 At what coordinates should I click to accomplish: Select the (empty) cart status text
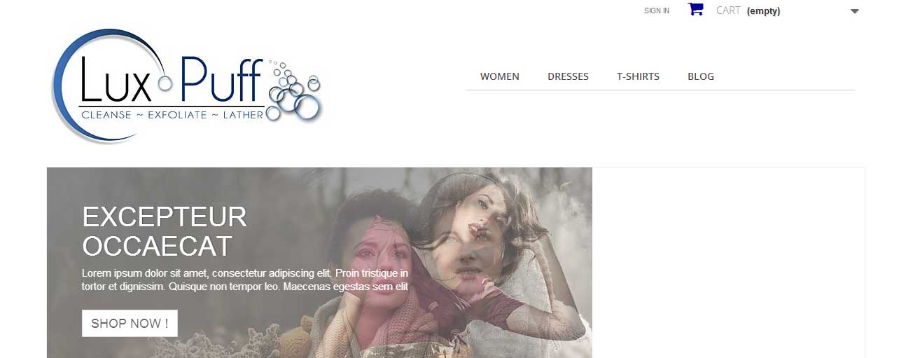pos(764,11)
